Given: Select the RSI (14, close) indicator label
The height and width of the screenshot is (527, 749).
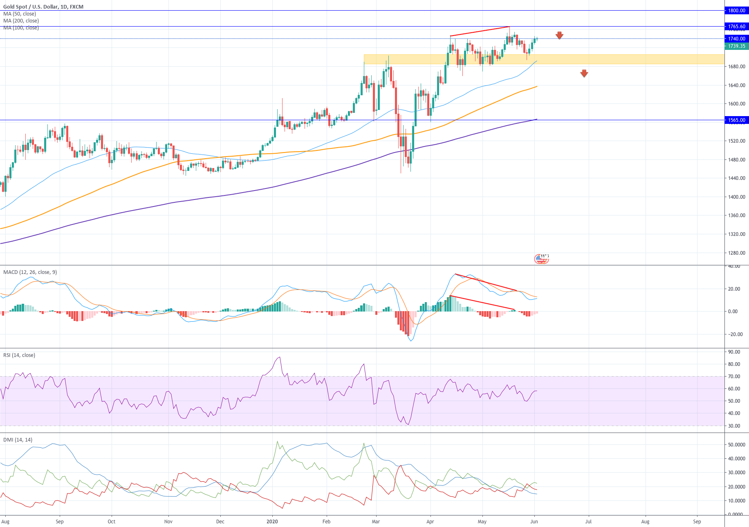Looking at the screenshot, I should (18, 355).
